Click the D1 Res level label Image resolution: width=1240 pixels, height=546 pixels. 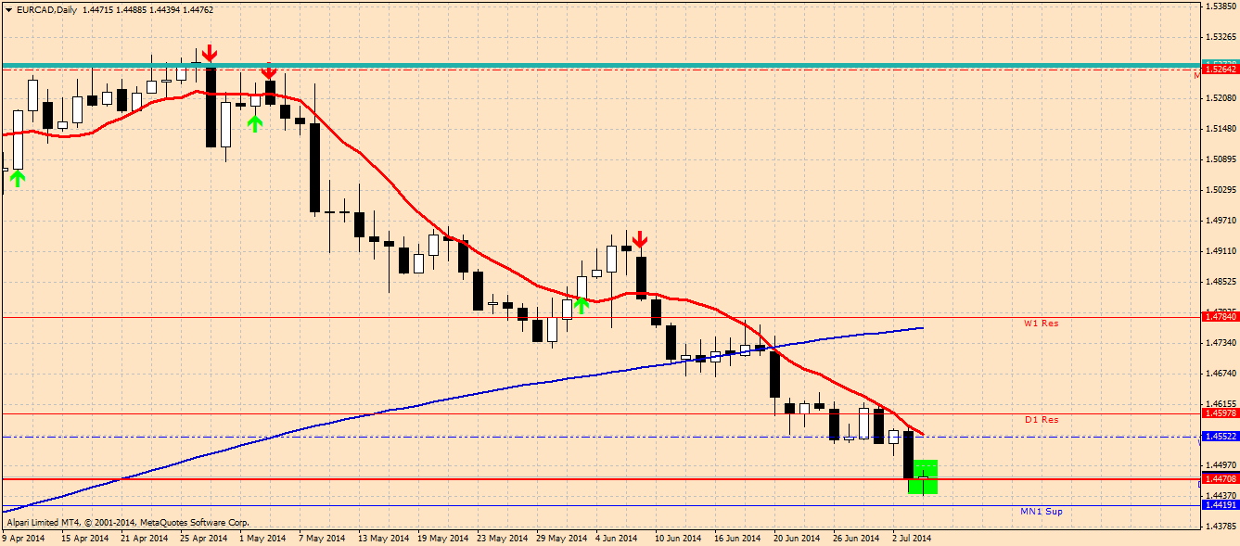click(1041, 420)
